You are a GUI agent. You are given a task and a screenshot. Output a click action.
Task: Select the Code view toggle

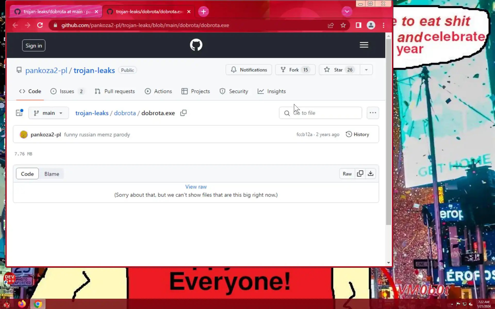[x=27, y=174]
